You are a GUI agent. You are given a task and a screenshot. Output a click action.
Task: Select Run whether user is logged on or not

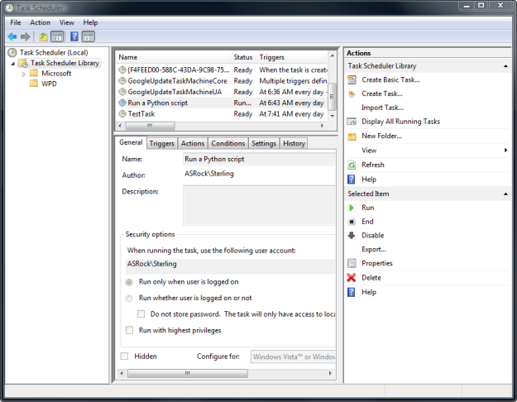(129, 299)
